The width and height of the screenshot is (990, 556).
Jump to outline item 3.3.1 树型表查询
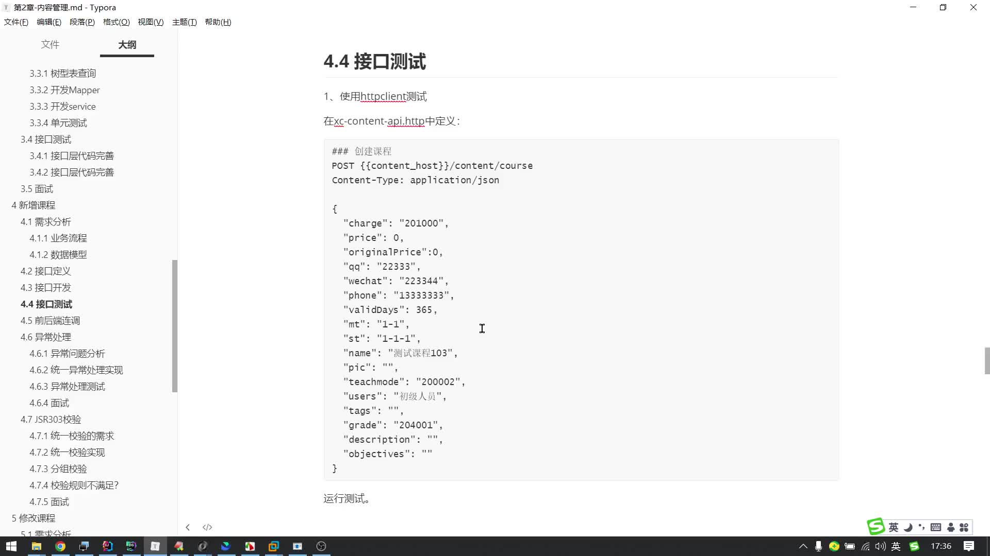[62, 74]
